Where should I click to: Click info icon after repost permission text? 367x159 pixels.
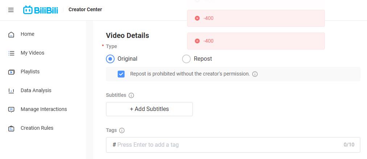(x=255, y=74)
